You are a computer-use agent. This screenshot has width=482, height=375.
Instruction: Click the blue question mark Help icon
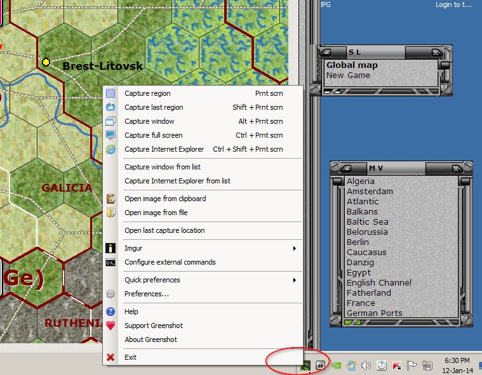pyautogui.click(x=110, y=312)
